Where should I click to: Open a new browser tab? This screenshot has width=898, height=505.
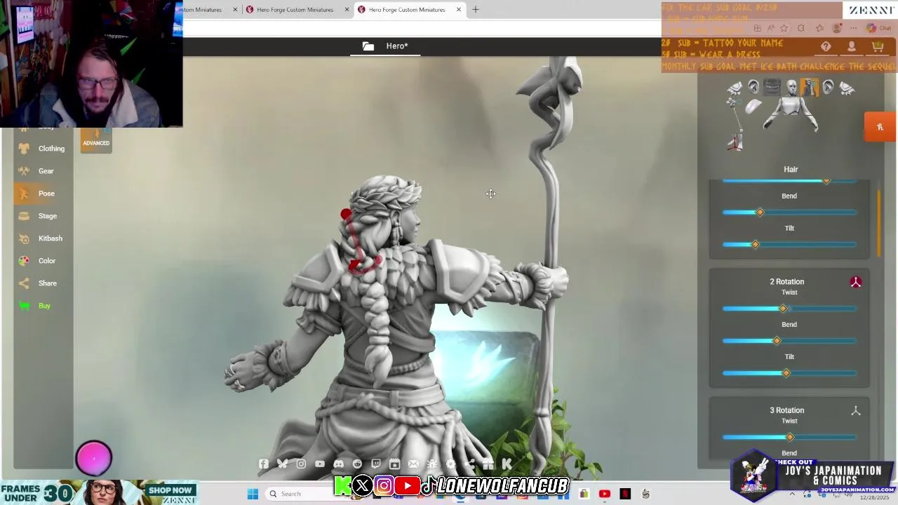click(x=475, y=10)
